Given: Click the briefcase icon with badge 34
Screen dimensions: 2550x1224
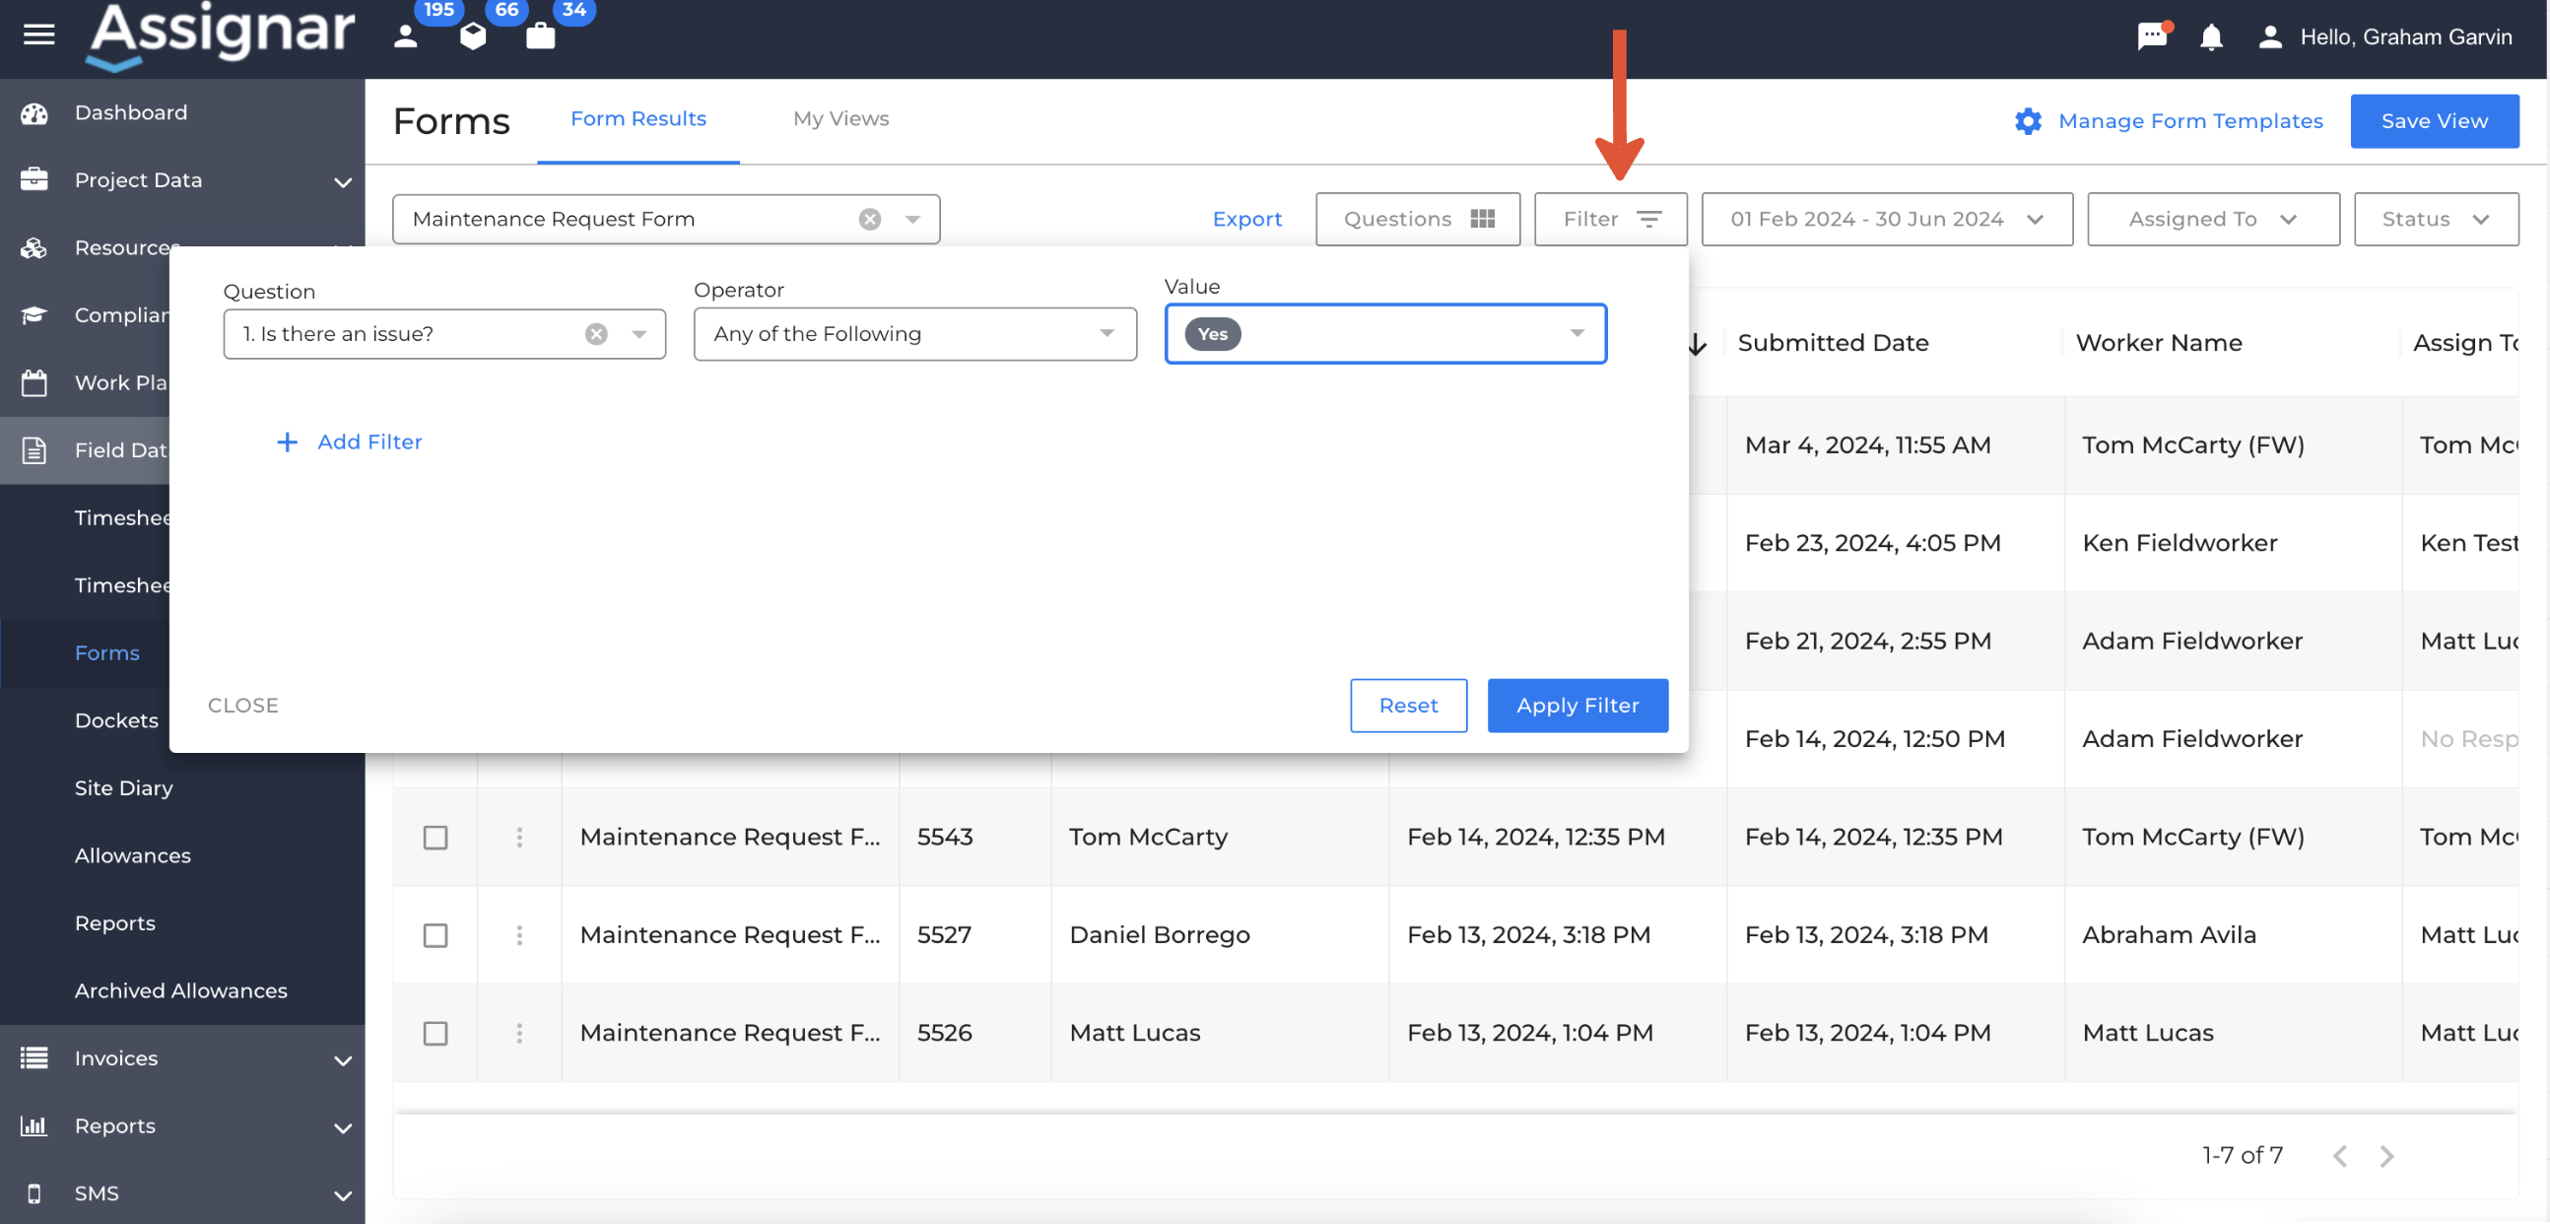Looking at the screenshot, I should click(541, 35).
